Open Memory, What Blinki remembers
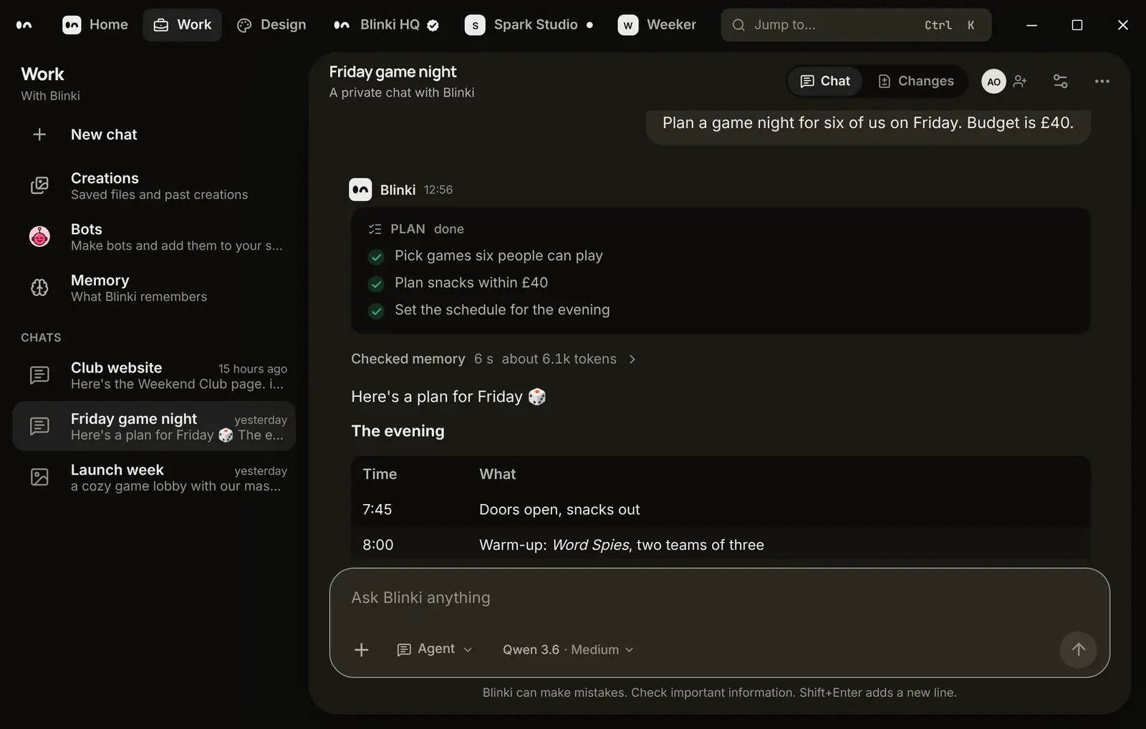The height and width of the screenshot is (729, 1146). 154,288
